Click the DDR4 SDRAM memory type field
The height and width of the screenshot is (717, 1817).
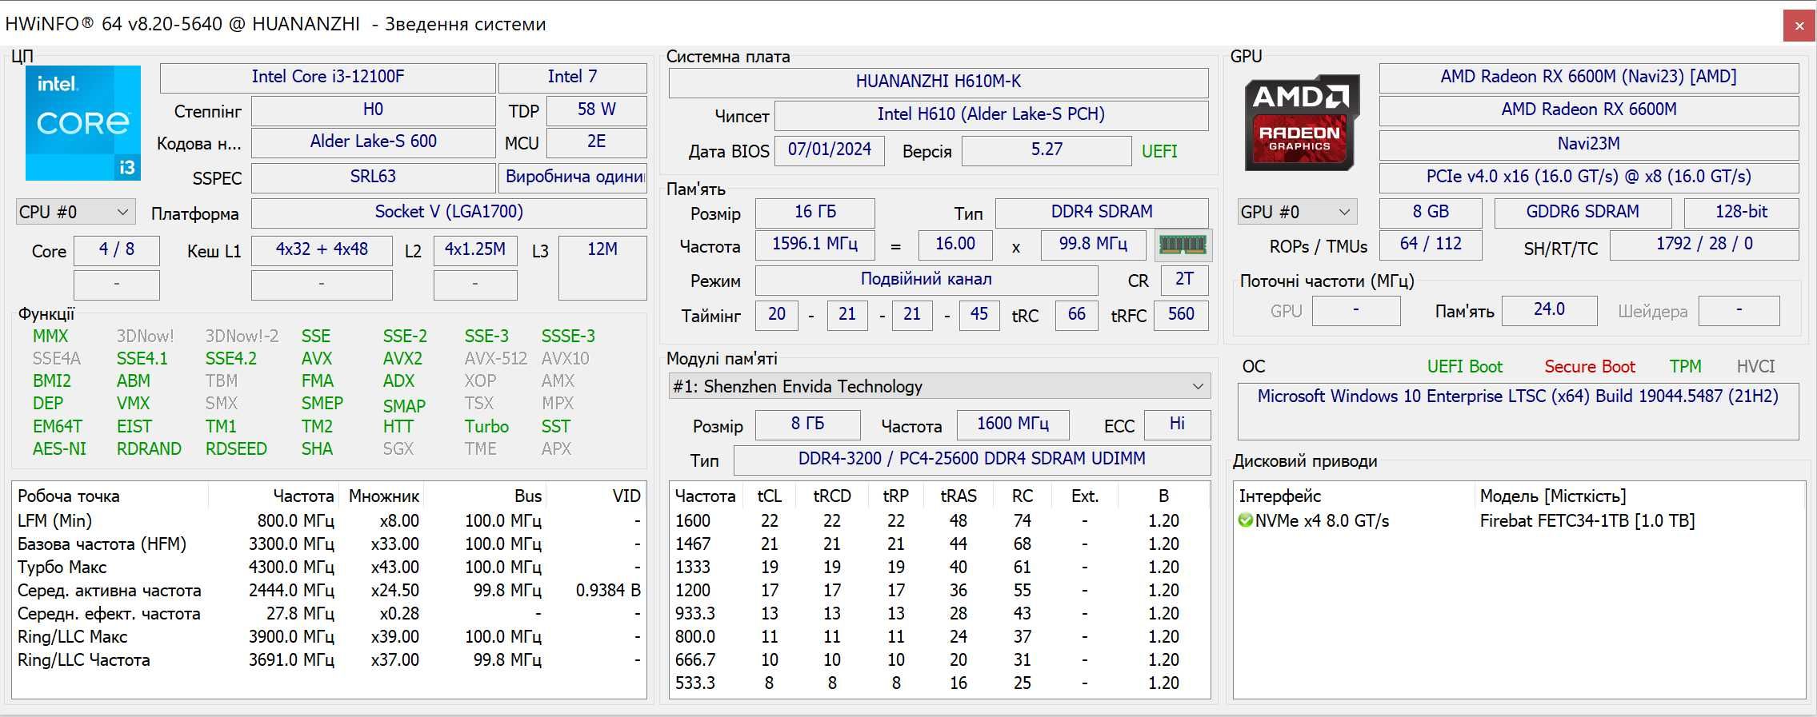point(1102,213)
